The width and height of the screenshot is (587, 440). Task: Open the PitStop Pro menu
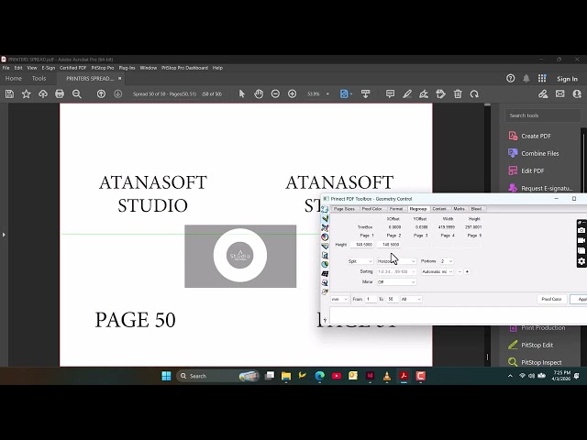coord(103,68)
